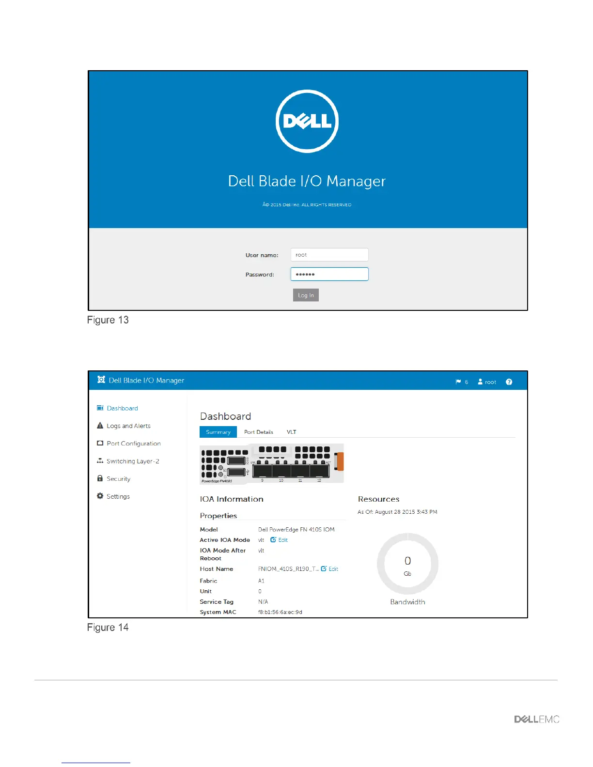
Task: Click the Dell EMC logo in the footer
Action: 536,720
